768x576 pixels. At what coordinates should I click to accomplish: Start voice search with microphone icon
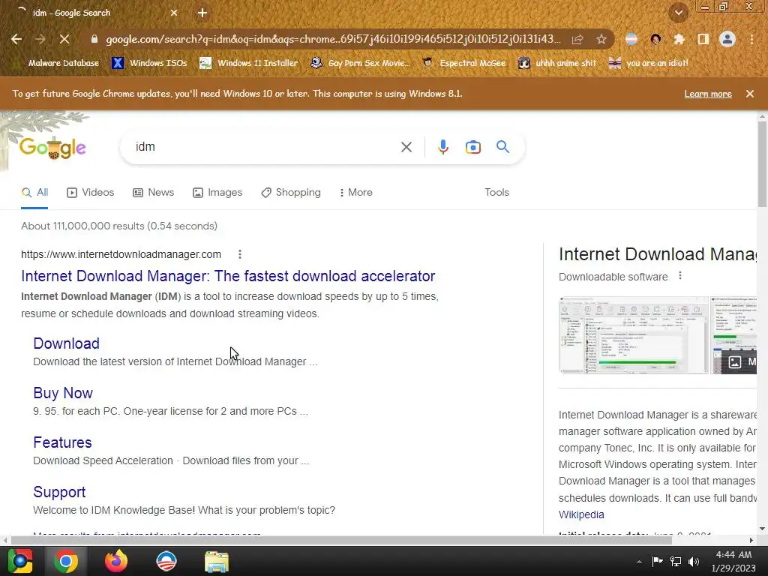pyautogui.click(x=442, y=147)
